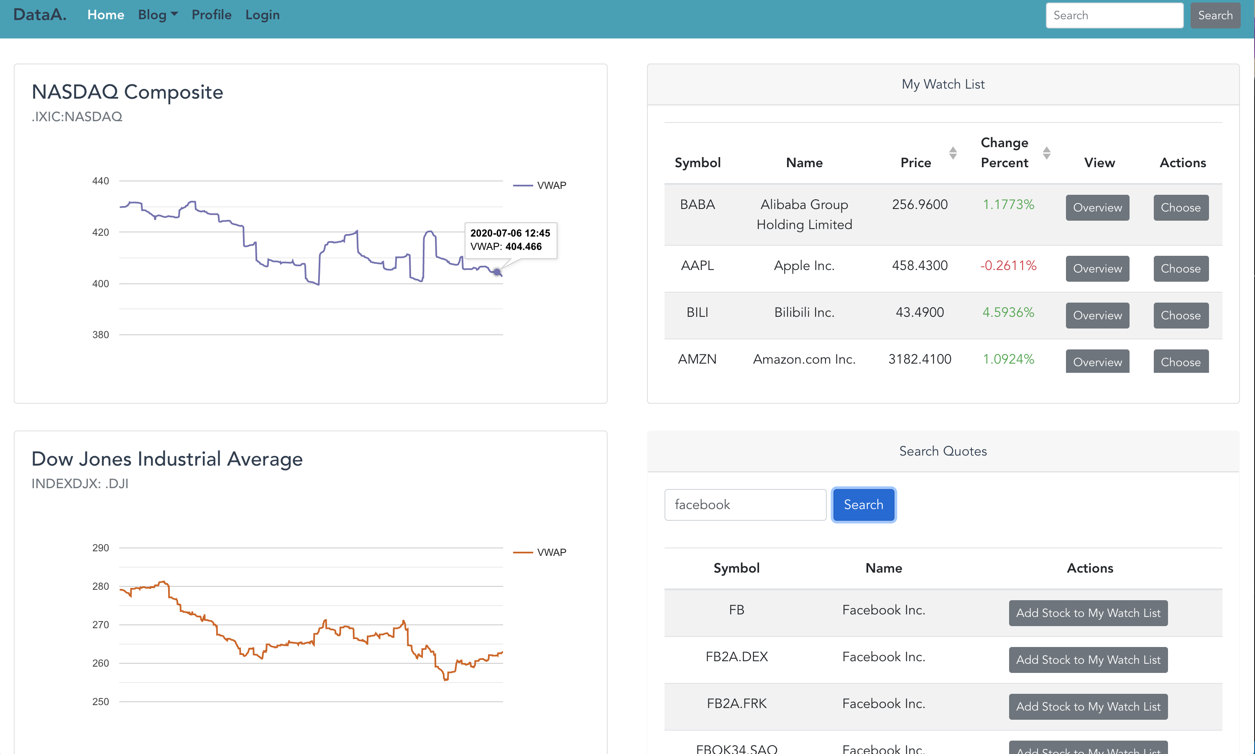
Task: Click the facebook quote search field
Action: 745,504
